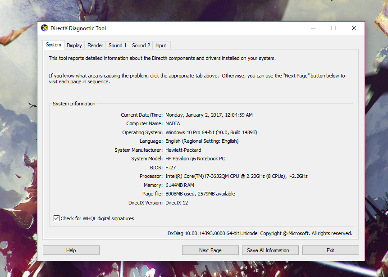Click the date value Monday, January 2, 2017
388x277 pixels.
click(194, 115)
